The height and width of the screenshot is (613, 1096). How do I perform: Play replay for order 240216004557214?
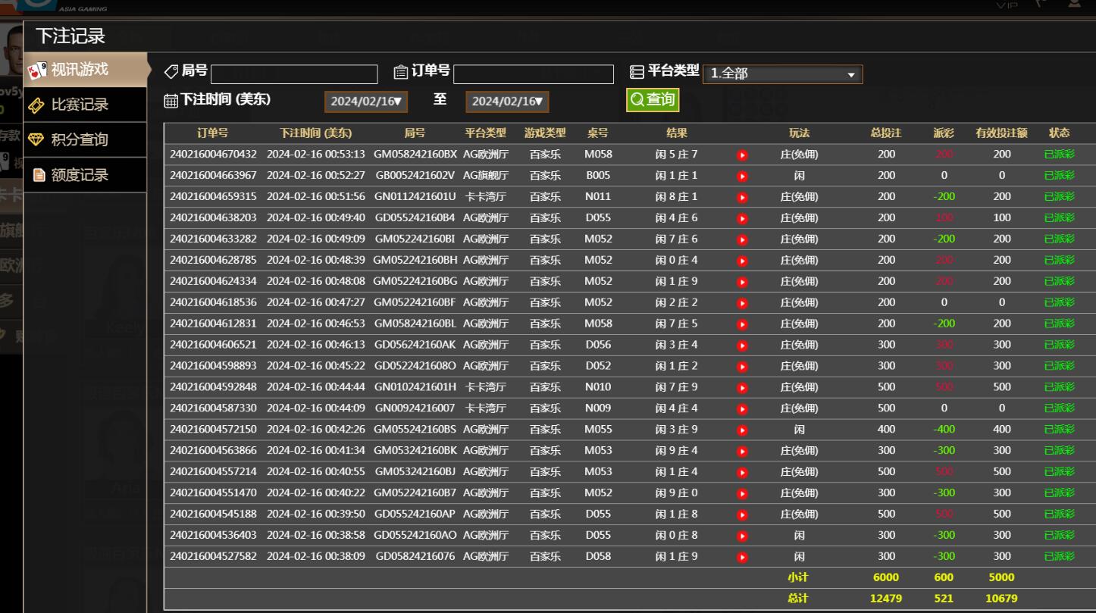click(x=742, y=472)
